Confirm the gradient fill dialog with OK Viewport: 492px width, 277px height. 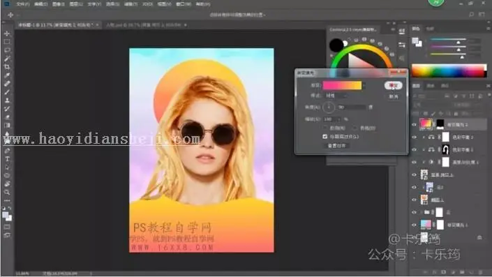coord(393,85)
